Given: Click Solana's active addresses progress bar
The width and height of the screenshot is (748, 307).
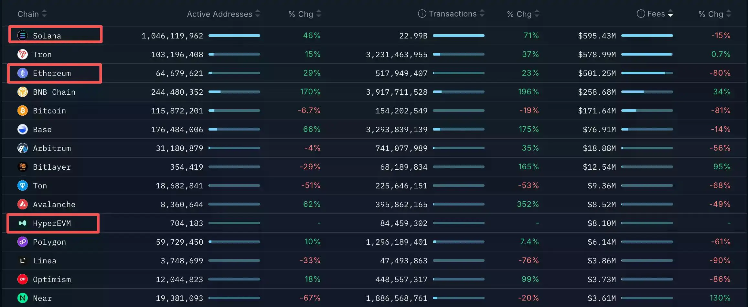Looking at the screenshot, I should [234, 36].
